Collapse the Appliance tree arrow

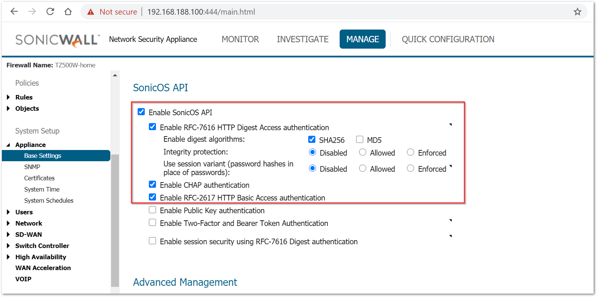coord(8,145)
